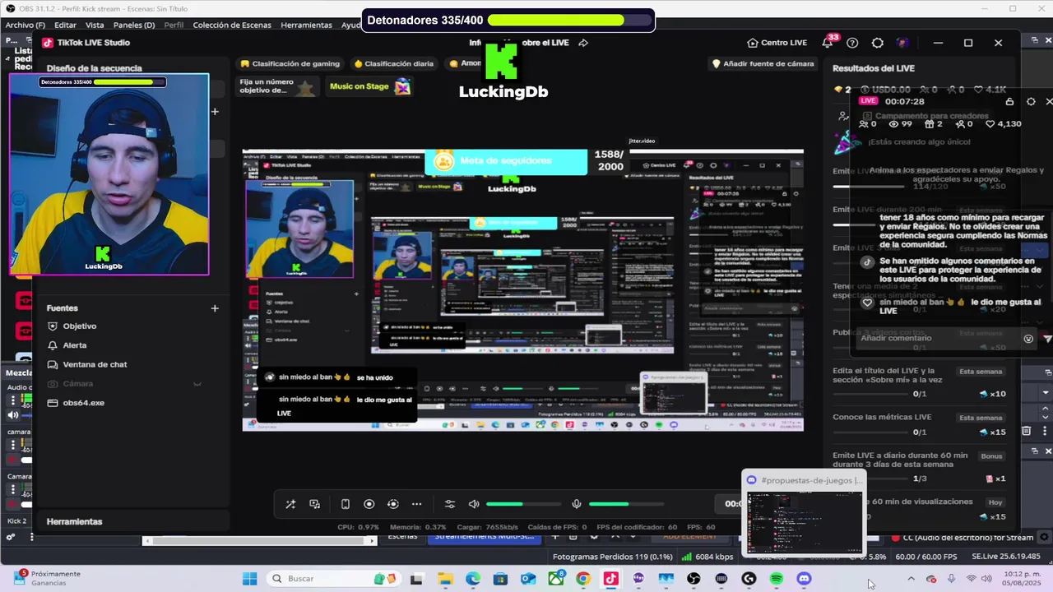Screen dimensions: 1053x592
Task: Open Discord from taskbar
Action: coord(804,579)
